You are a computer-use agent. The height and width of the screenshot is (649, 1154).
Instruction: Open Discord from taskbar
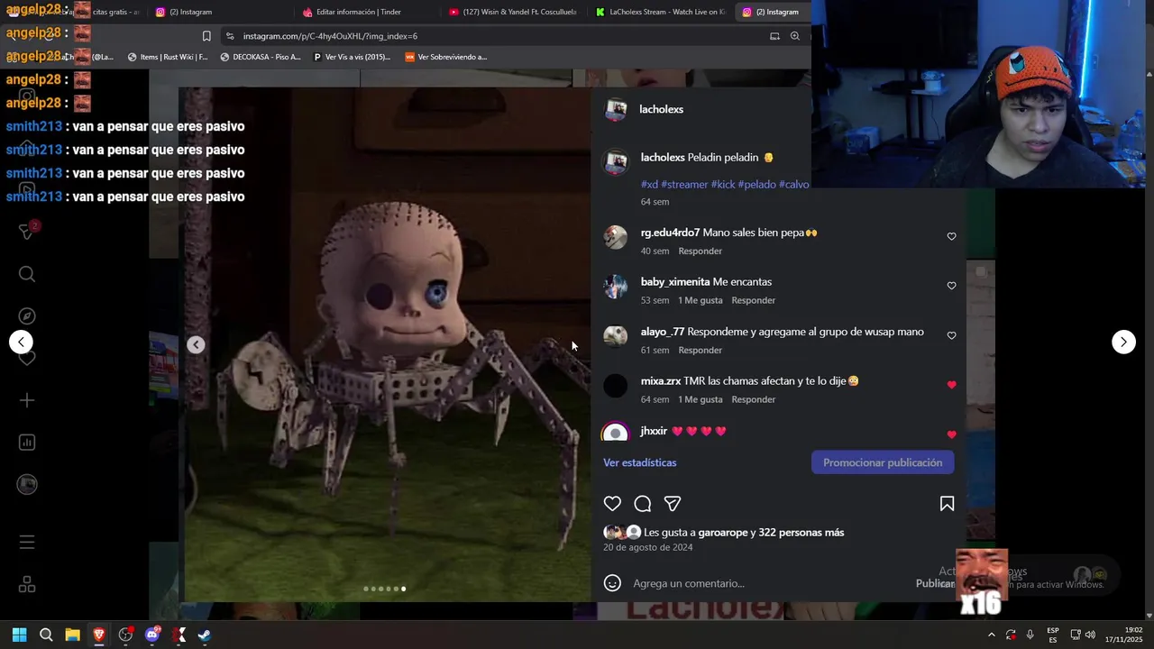coord(152,635)
